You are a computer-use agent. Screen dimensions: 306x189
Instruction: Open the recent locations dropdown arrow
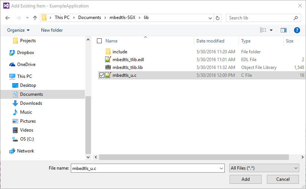pos(27,18)
